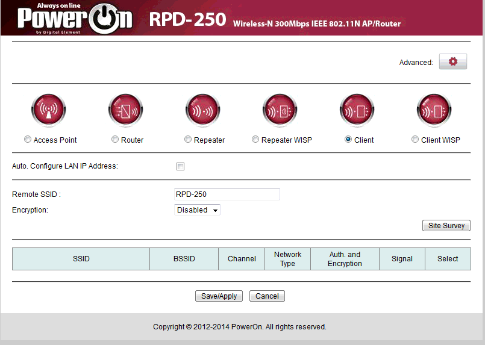Select Client WISP radio button
The width and height of the screenshot is (485, 345).
click(x=415, y=140)
